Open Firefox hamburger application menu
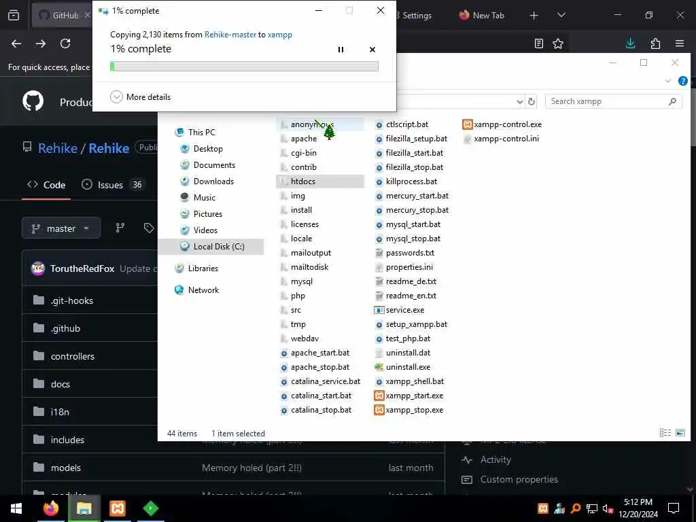This screenshot has width=696, height=522. tap(680, 43)
